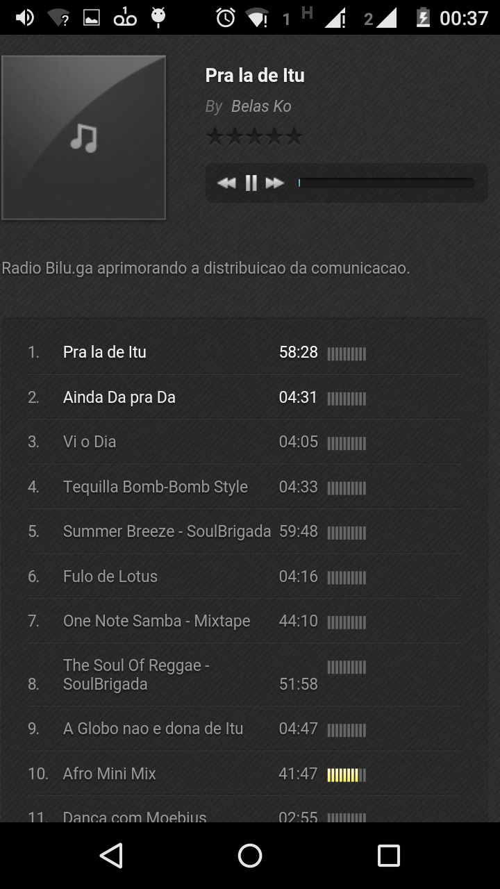Screen dimensions: 500x889
Task: Open recent apps with the square button
Action: click(389, 856)
